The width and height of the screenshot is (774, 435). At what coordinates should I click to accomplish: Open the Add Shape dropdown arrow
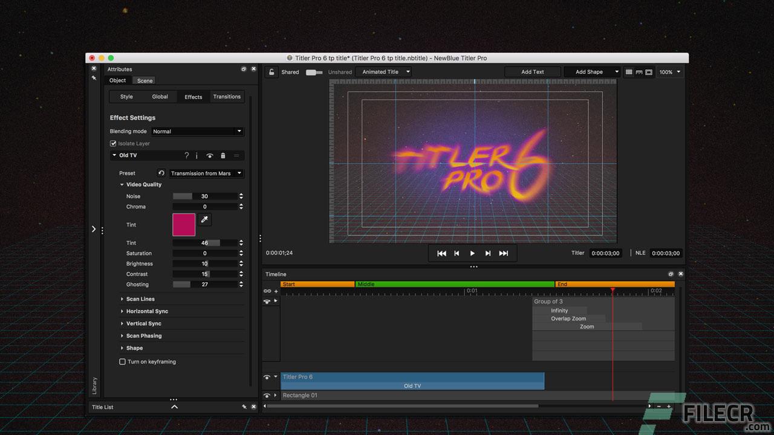point(617,72)
